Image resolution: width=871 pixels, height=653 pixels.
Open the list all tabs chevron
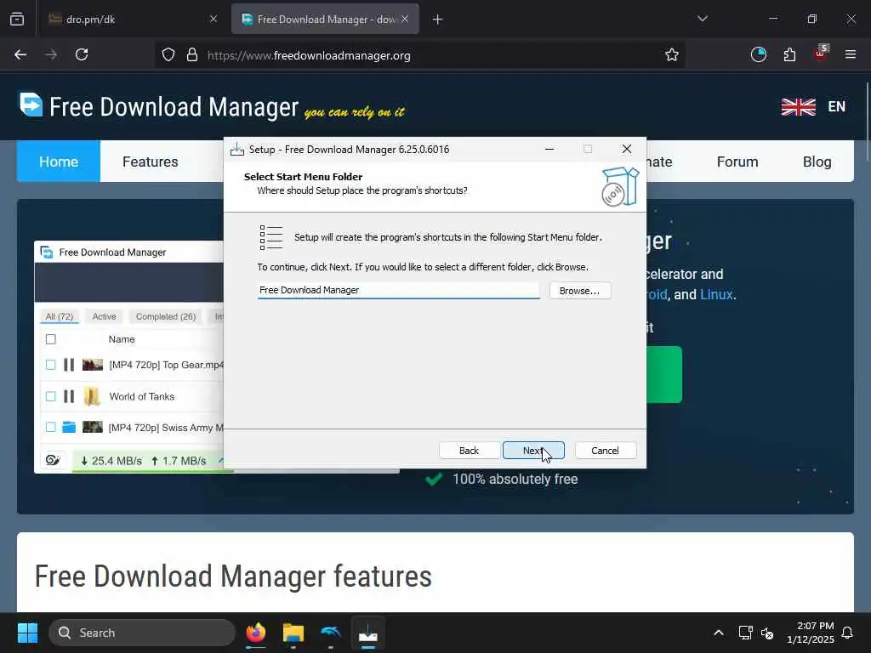(x=702, y=19)
